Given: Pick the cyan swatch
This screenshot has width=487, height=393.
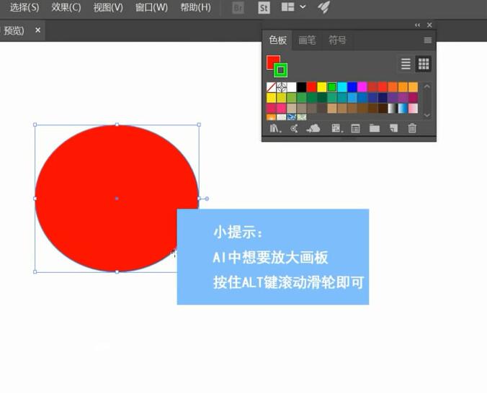Looking at the screenshot, I should 342,87.
